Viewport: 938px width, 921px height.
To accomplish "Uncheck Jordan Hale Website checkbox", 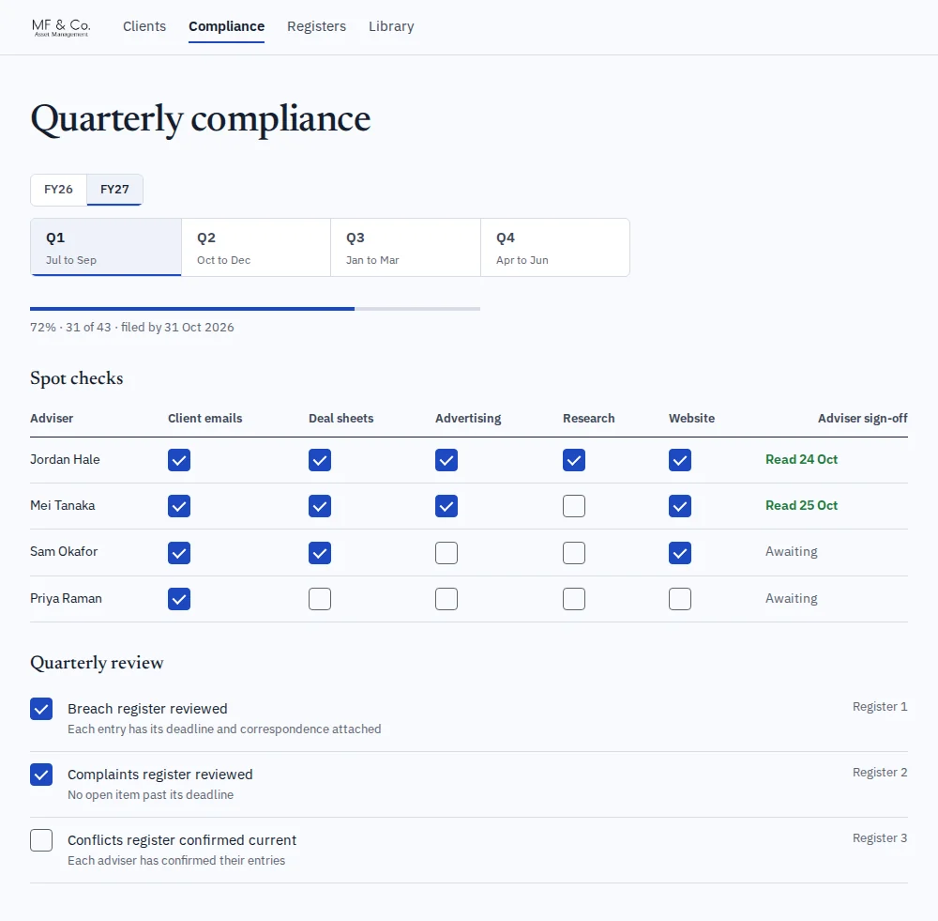I will [679, 460].
